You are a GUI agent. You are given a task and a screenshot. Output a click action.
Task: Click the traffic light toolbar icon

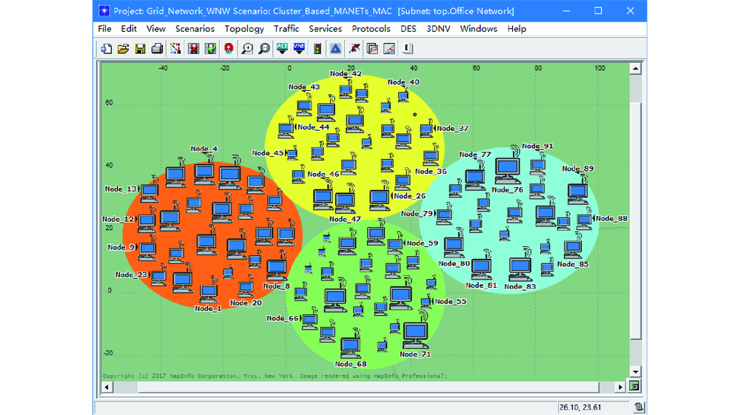(x=317, y=49)
